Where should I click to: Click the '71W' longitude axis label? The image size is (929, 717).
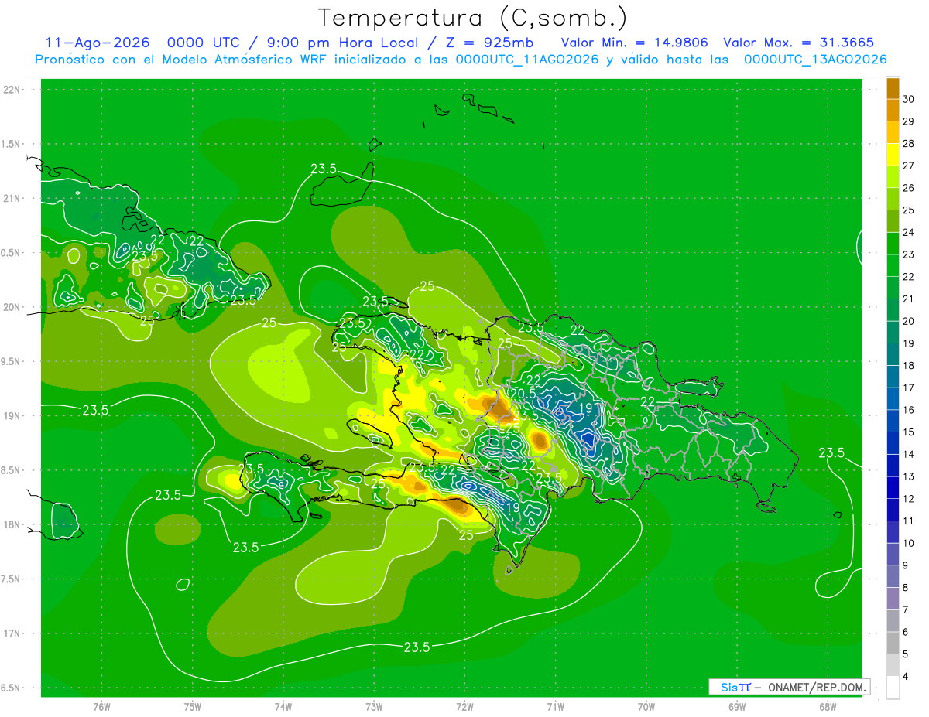click(x=555, y=707)
